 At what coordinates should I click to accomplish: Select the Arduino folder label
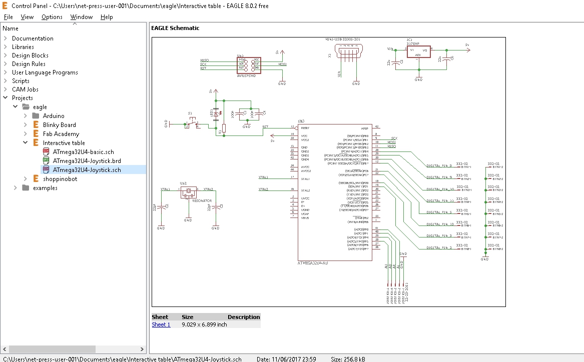pos(54,115)
